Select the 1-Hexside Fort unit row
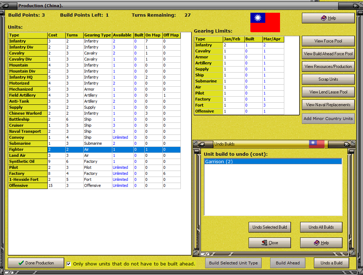The width and height of the screenshot is (363, 275). click(x=94, y=180)
